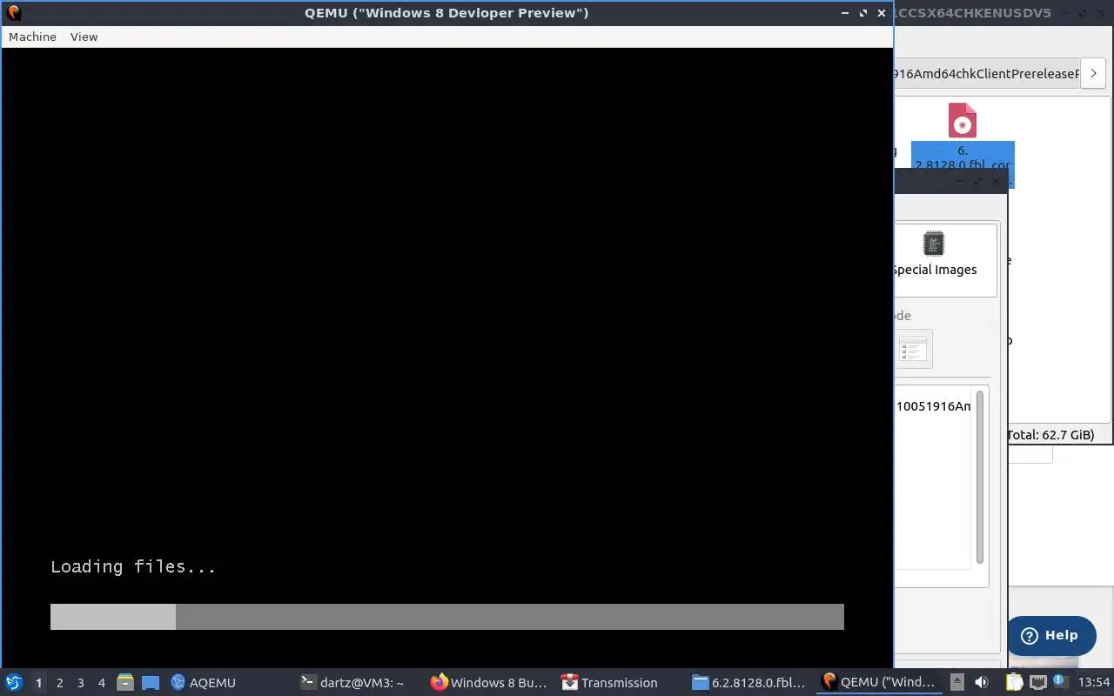1114x696 pixels.
Task: Close the QEMU window
Action: tap(882, 13)
